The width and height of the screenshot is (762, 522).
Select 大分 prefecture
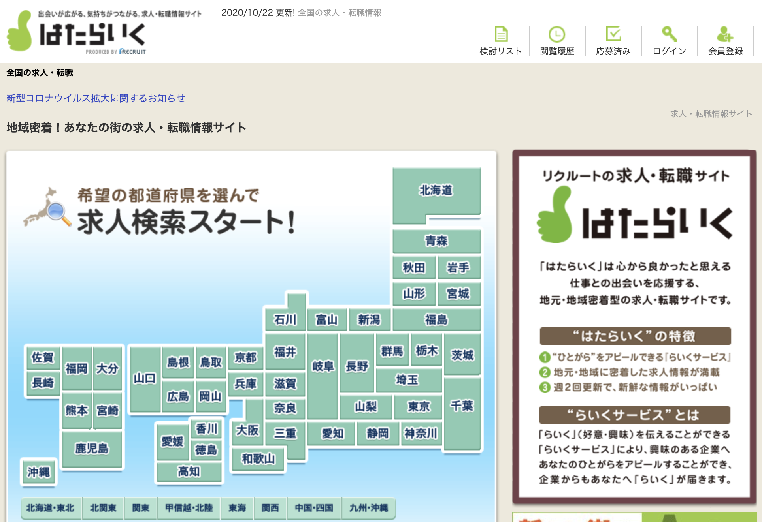(x=108, y=368)
